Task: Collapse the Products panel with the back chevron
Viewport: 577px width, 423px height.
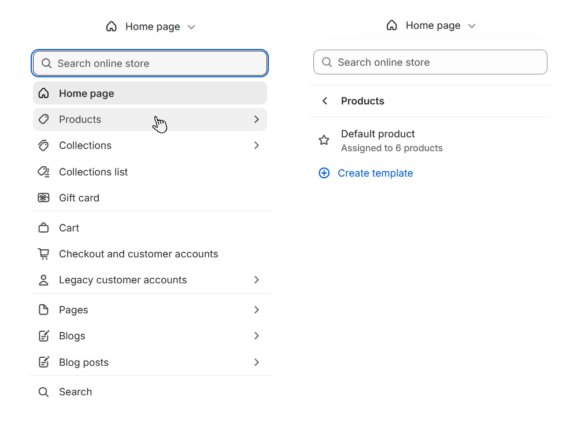Action: click(324, 101)
